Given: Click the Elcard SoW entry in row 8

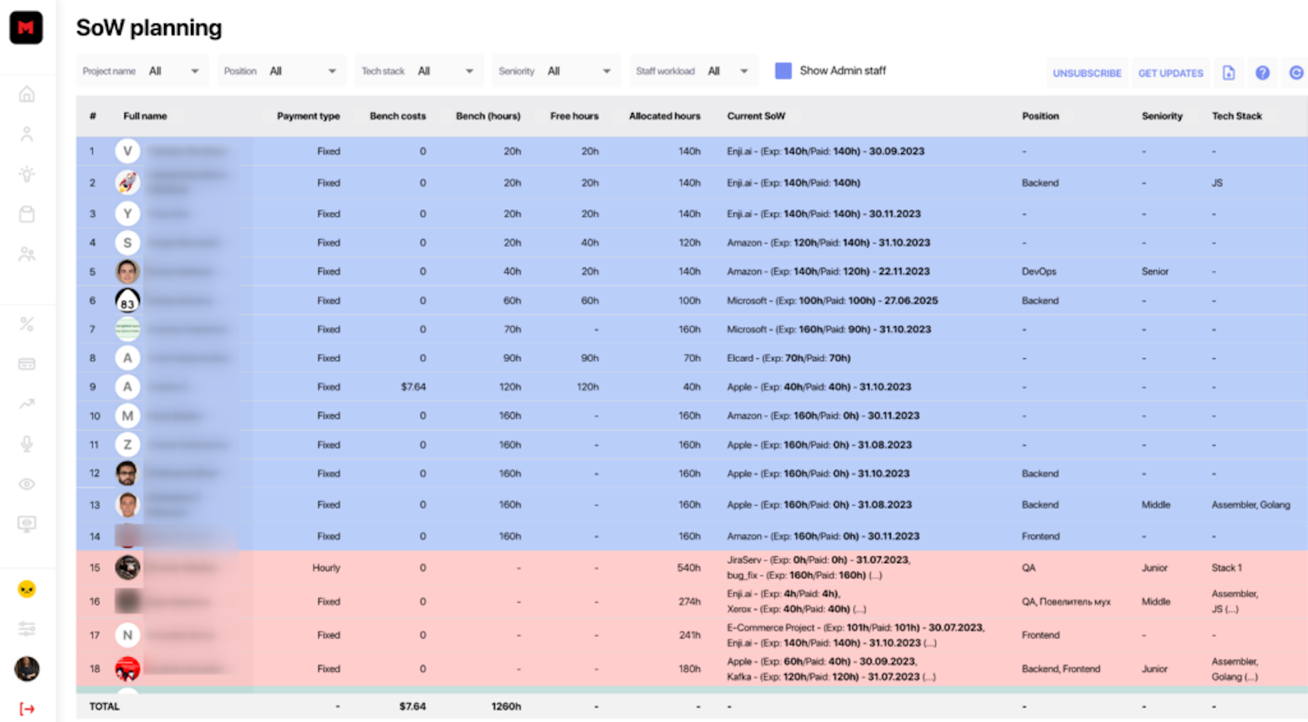Looking at the screenshot, I should pos(789,358).
